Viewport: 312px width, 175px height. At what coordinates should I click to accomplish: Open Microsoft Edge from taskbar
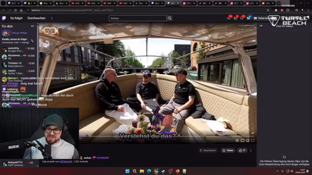coord(149,171)
